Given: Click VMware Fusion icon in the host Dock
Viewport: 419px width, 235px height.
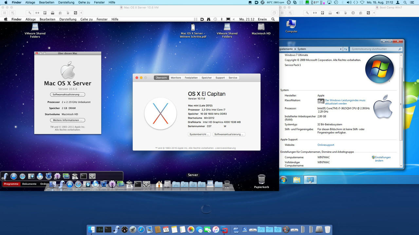Looking at the screenshot, I should (224, 229).
